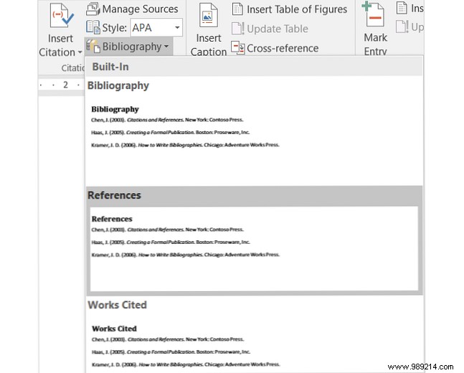Click the Update Table label

[278, 29]
